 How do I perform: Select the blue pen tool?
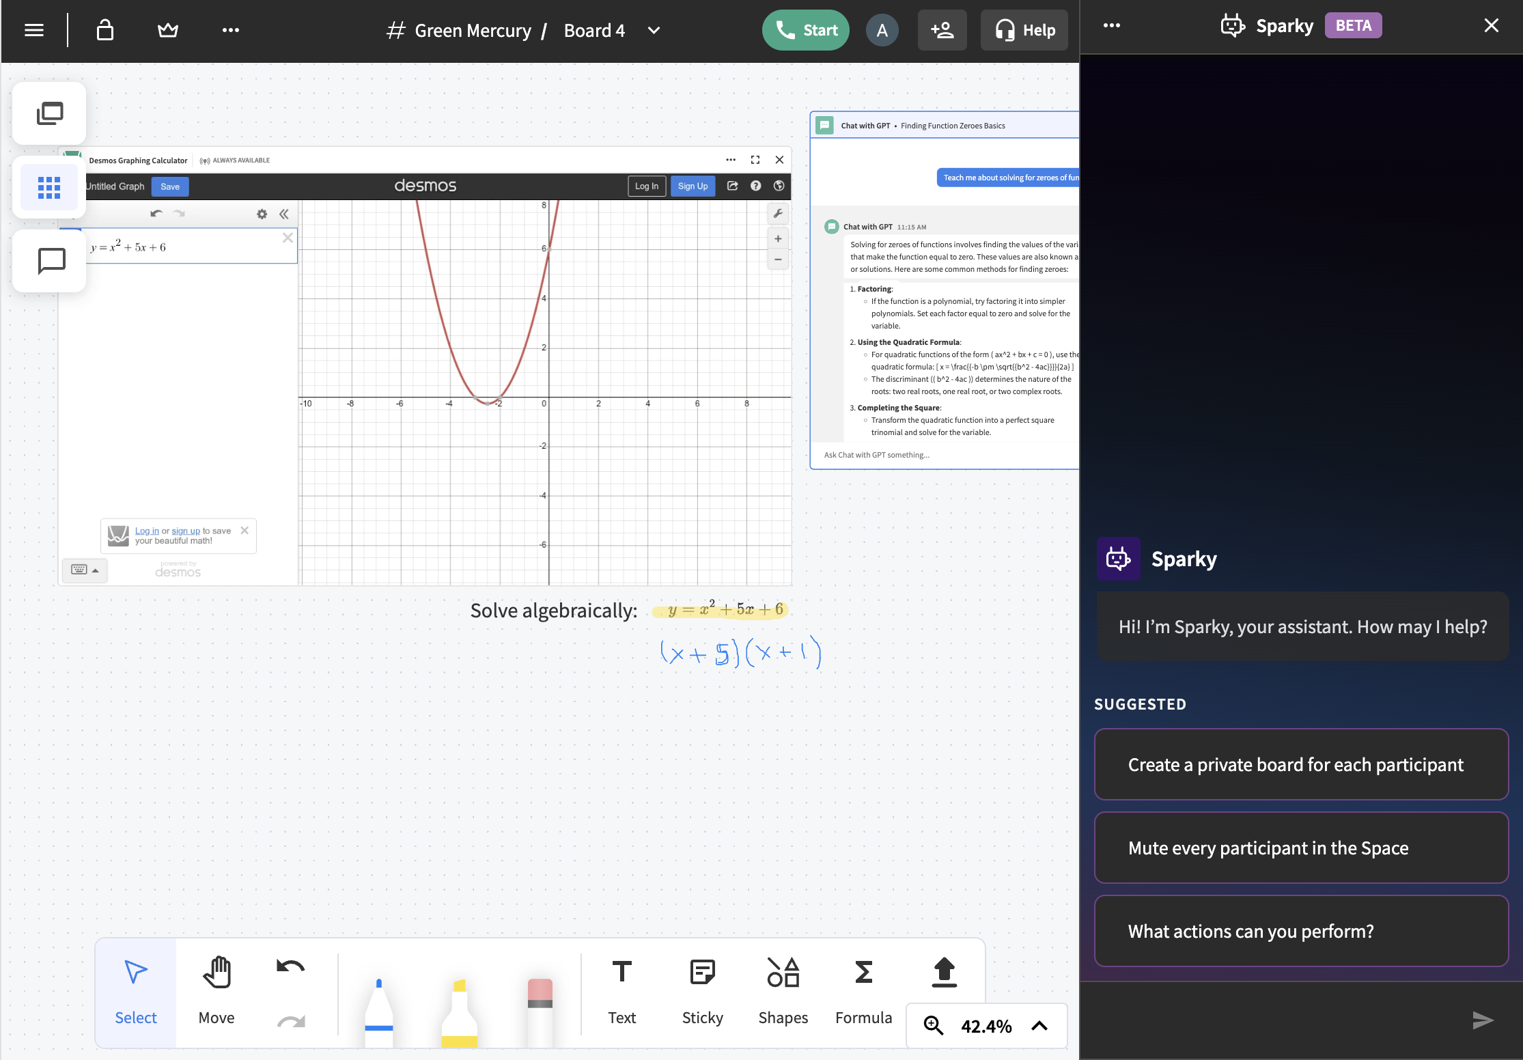379,1011
